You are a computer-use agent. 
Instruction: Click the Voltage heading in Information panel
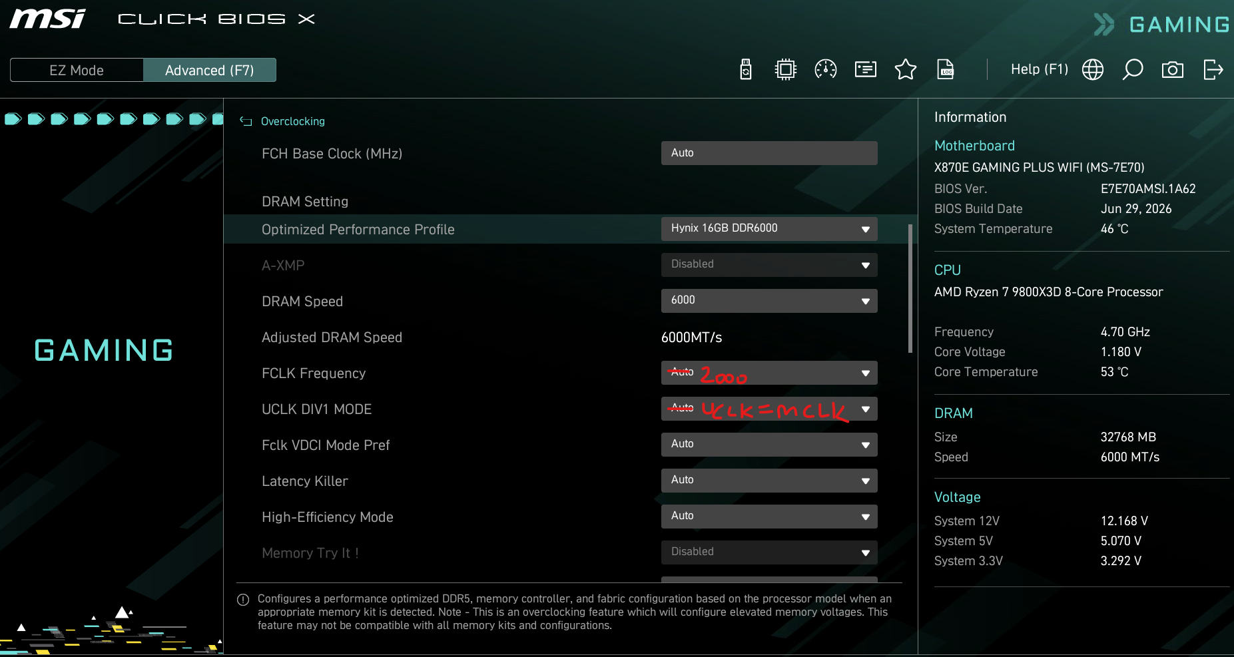pyautogui.click(x=958, y=497)
